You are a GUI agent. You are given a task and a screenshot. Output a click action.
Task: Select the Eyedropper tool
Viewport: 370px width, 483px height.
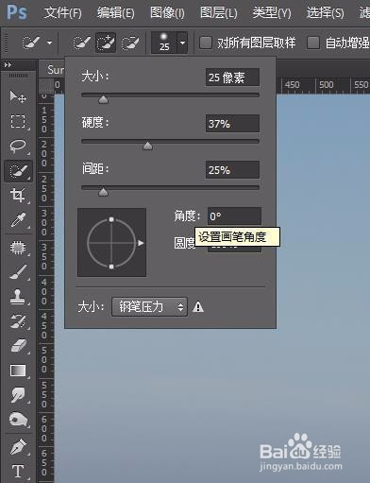18,220
